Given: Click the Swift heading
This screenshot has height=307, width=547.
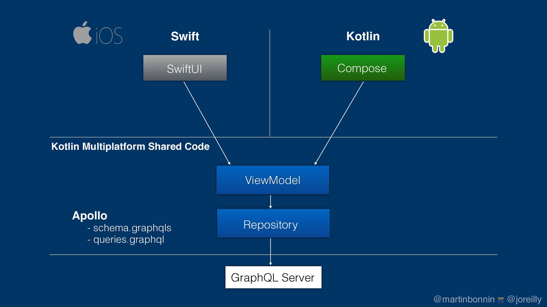Looking at the screenshot, I should click(x=185, y=36).
